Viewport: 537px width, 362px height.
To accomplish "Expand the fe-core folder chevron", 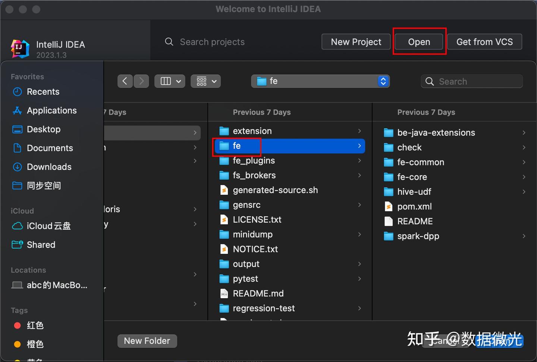I will [x=524, y=177].
